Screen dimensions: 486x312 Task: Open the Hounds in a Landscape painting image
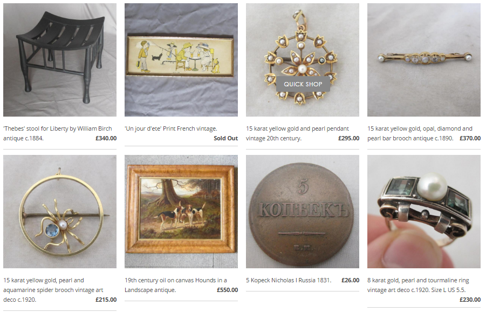click(x=181, y=212)
